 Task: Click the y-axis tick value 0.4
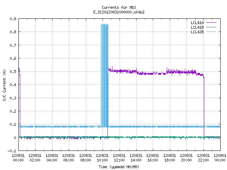13,85
